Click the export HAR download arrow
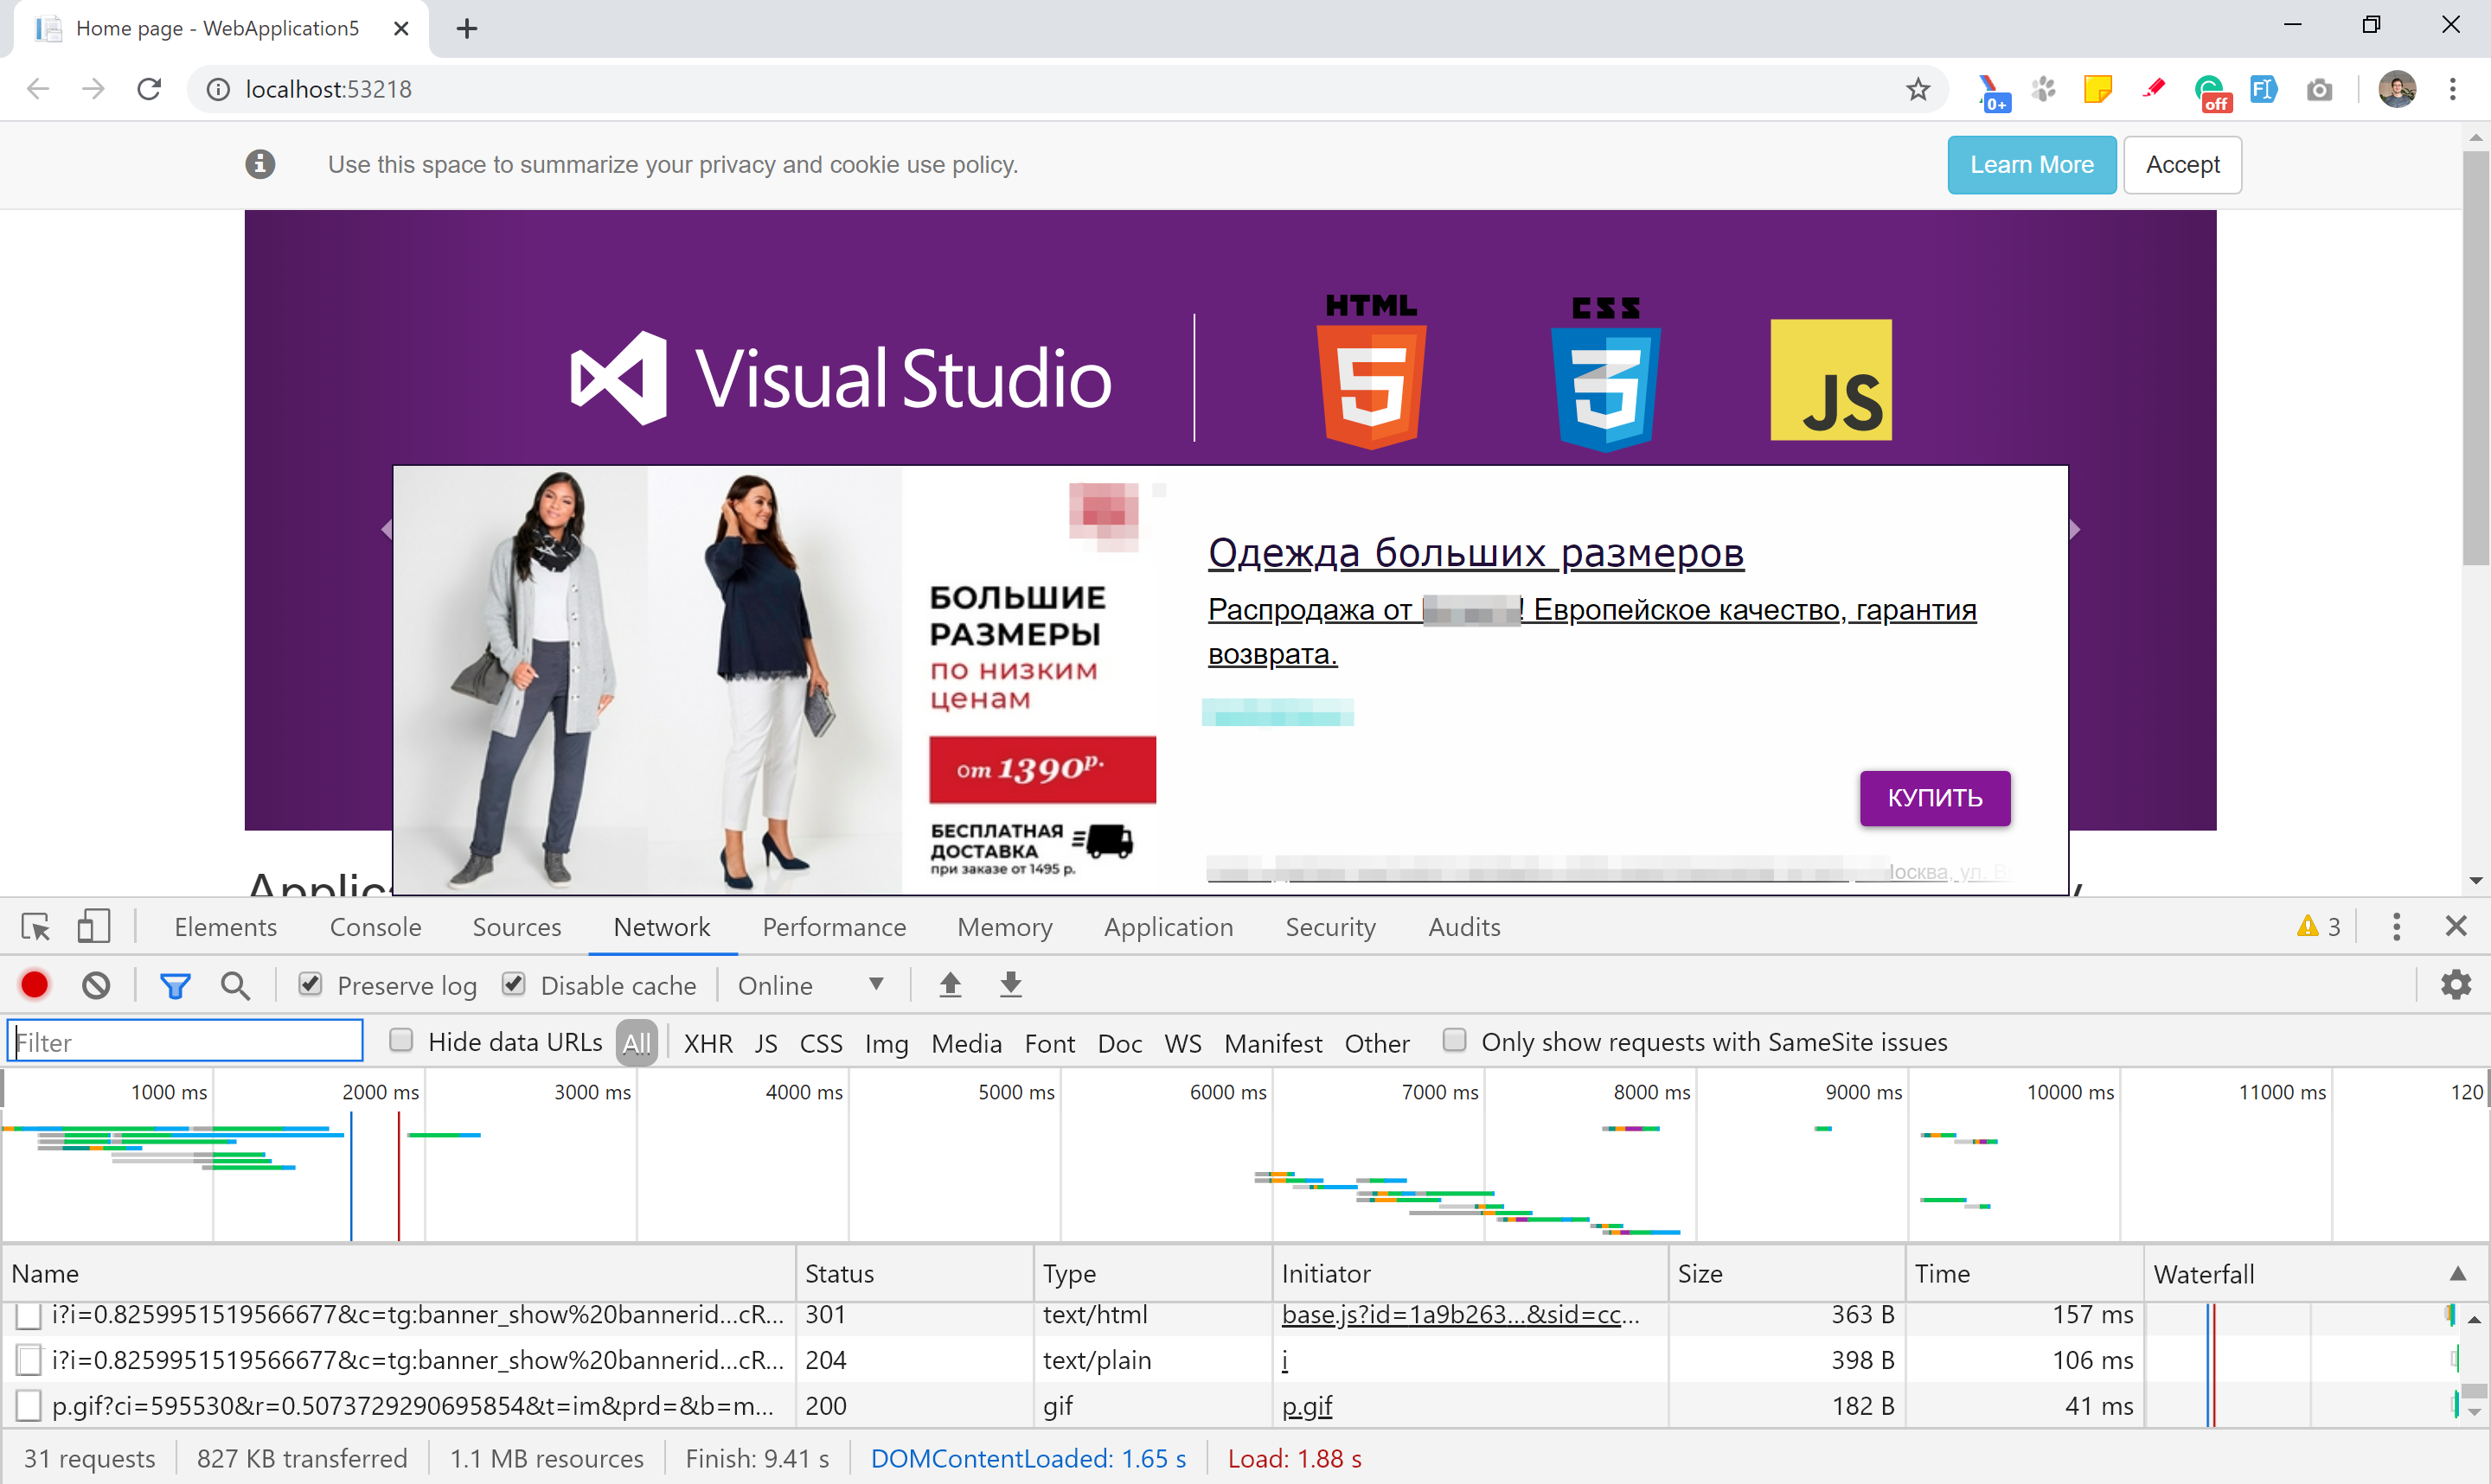Image resolution: width=2491 pixels, height=1484 pixels. (1011, 985)
